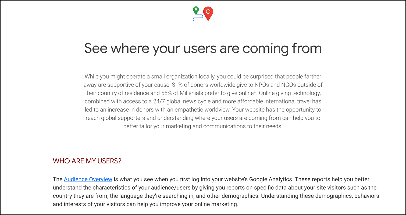Click the small green map pin icon
This screenshot has height=215, width=406.
point(196,10)
